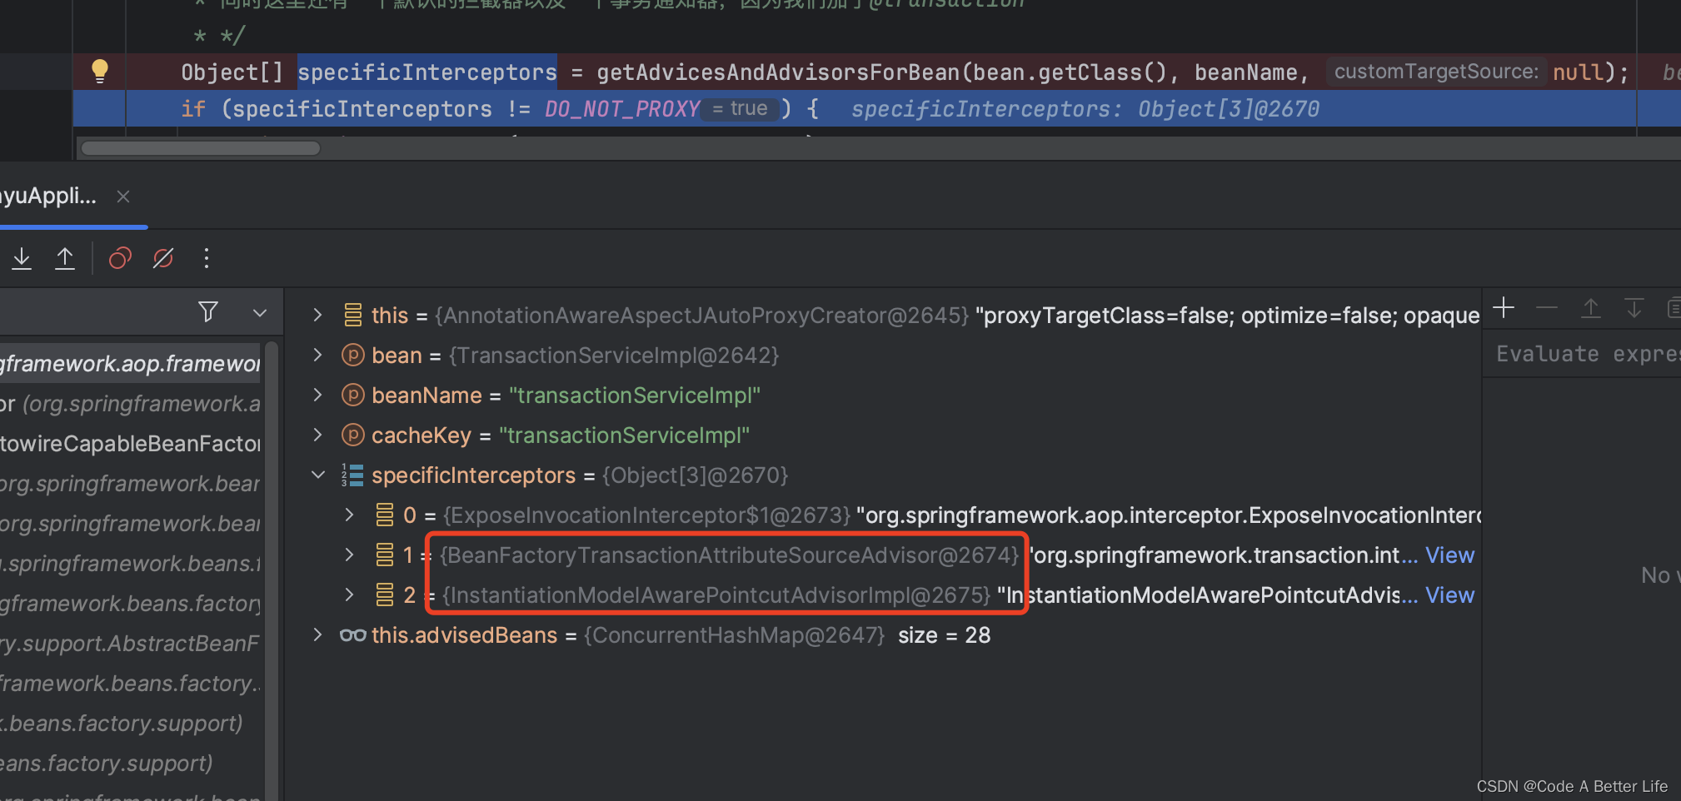Click the inline 'Object[3]@2670' debug value

pos(1229,109)
